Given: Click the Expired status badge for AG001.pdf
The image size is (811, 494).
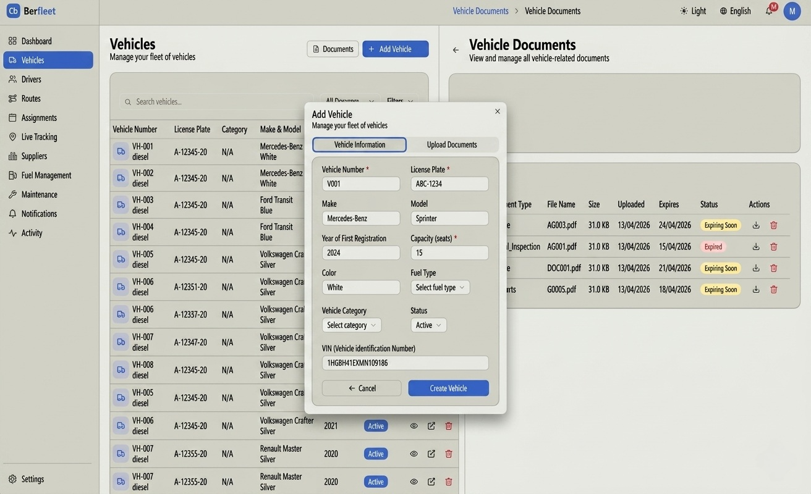Looking at the screenshot, I should pos(713,246).
